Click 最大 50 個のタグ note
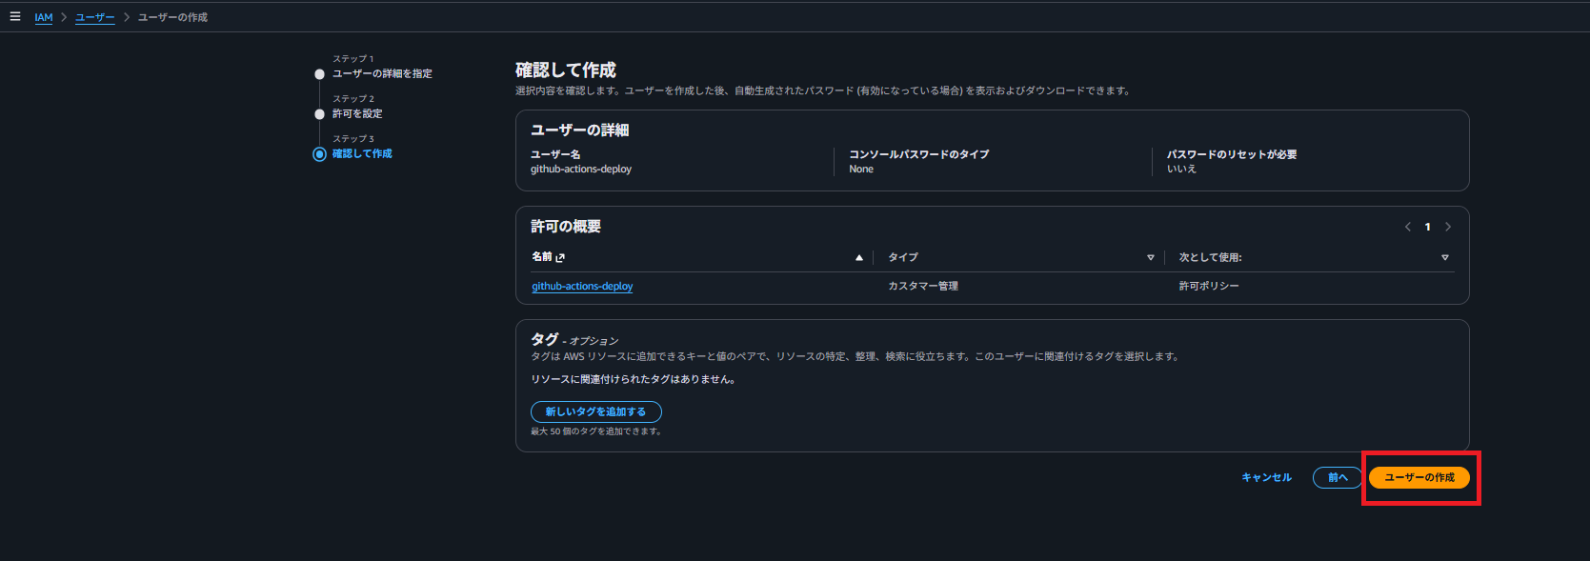The image size is (1590, 561). (596, 431)
